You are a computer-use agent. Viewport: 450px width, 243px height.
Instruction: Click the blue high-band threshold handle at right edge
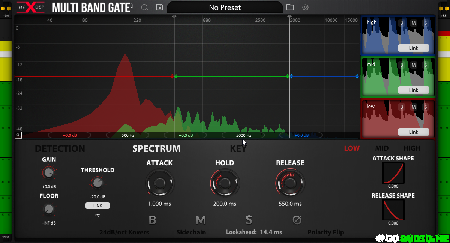pos(357,76)
